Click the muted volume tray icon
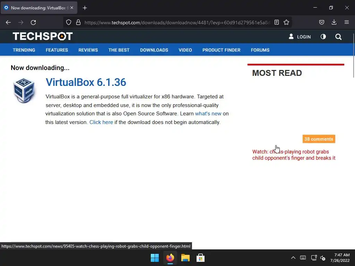Screen dimensions: 355x266 pyautogui.click(x=323, y=258)
